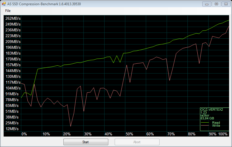Screen dimensions: 232x147
Task: Click the 83,84 GB capacity label
Action: coord(207,118)
